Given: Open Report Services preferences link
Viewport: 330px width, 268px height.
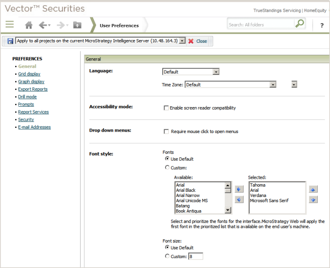Looking at the screenshot, I should (x=33, y=112).
